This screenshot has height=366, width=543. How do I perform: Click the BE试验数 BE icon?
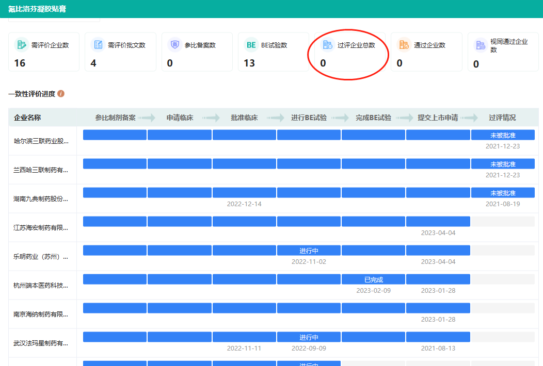(x=251, y=45)
